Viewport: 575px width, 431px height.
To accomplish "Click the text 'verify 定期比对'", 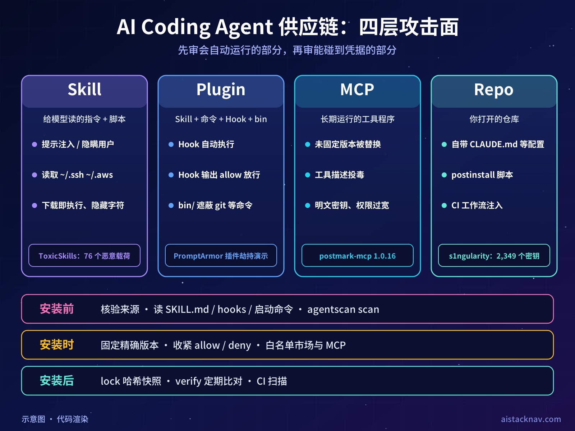I will pyautogui.click(x=209, y=381).
